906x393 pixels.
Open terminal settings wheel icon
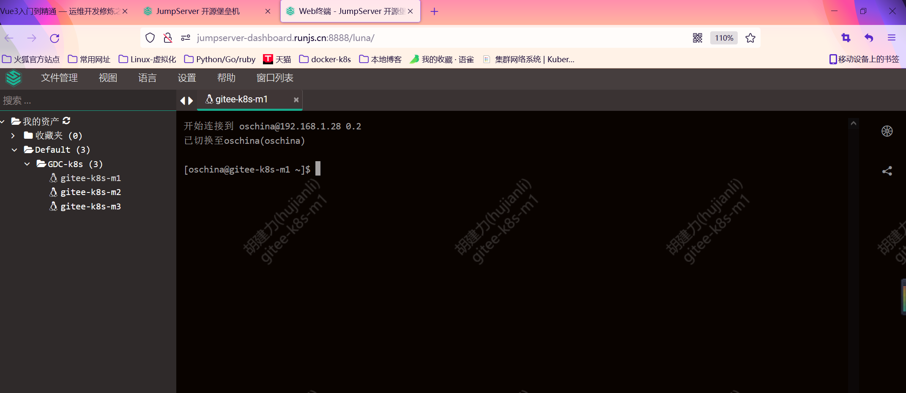pyautogui.click(x=887, y=131)
